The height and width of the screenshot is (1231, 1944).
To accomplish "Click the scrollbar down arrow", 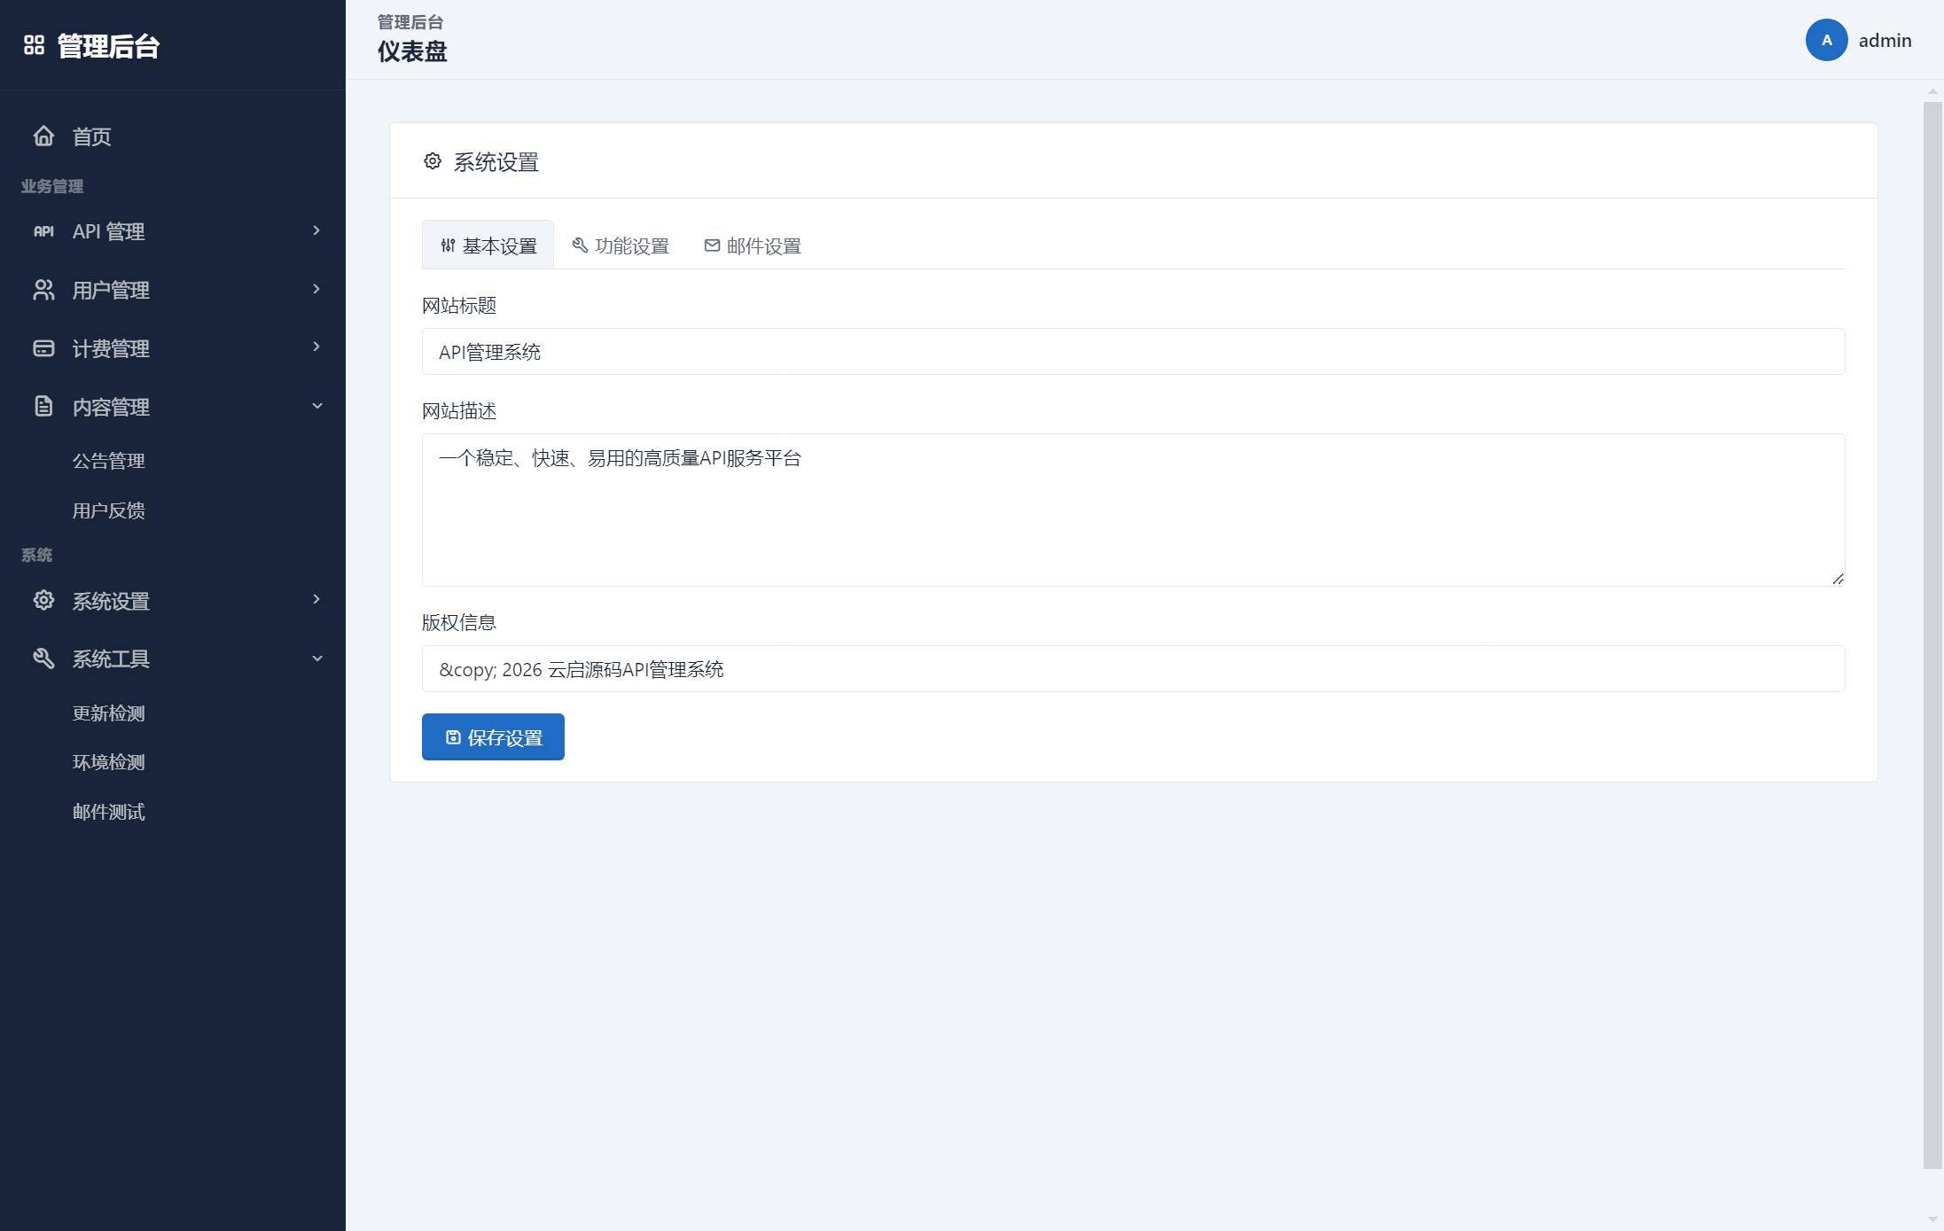I will (1932, 1220).
